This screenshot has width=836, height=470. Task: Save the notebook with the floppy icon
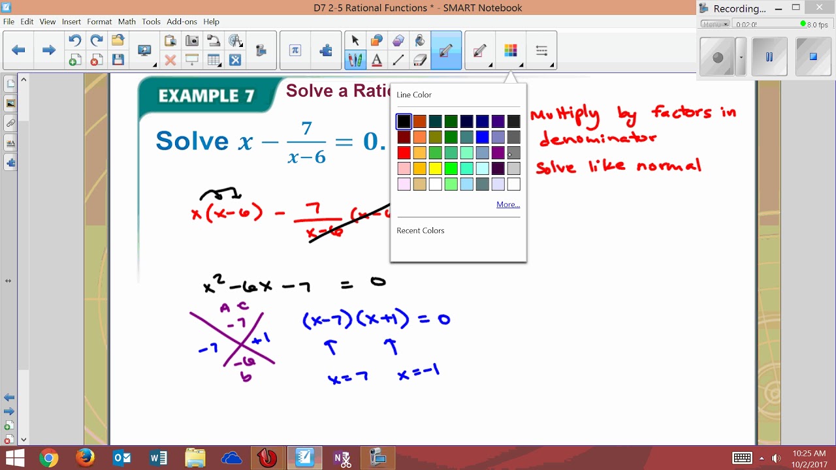(118, 60)
